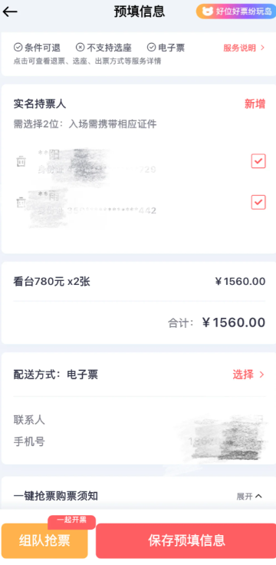Uncheck the second ticket holder checkbox
This screenshot has height=565, width=276.
click(258, 202)
